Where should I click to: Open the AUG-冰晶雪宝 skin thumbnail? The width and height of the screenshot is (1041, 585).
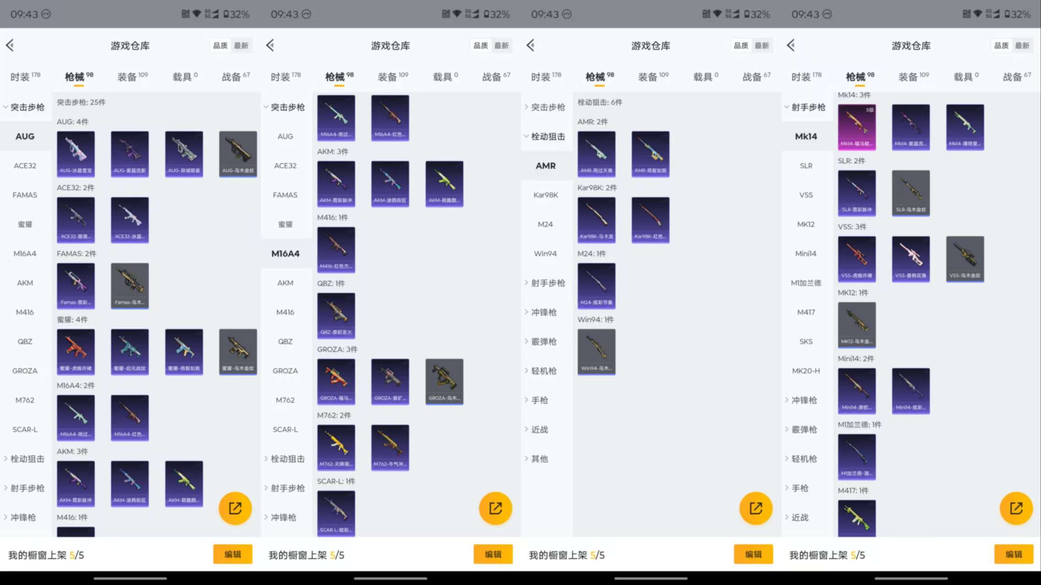coord(76,154)
